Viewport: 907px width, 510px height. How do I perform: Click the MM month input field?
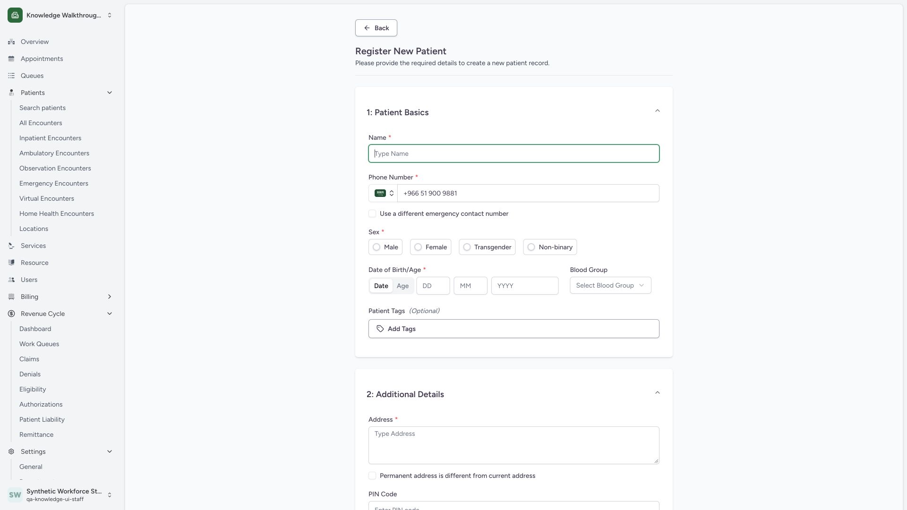[471, 286]
